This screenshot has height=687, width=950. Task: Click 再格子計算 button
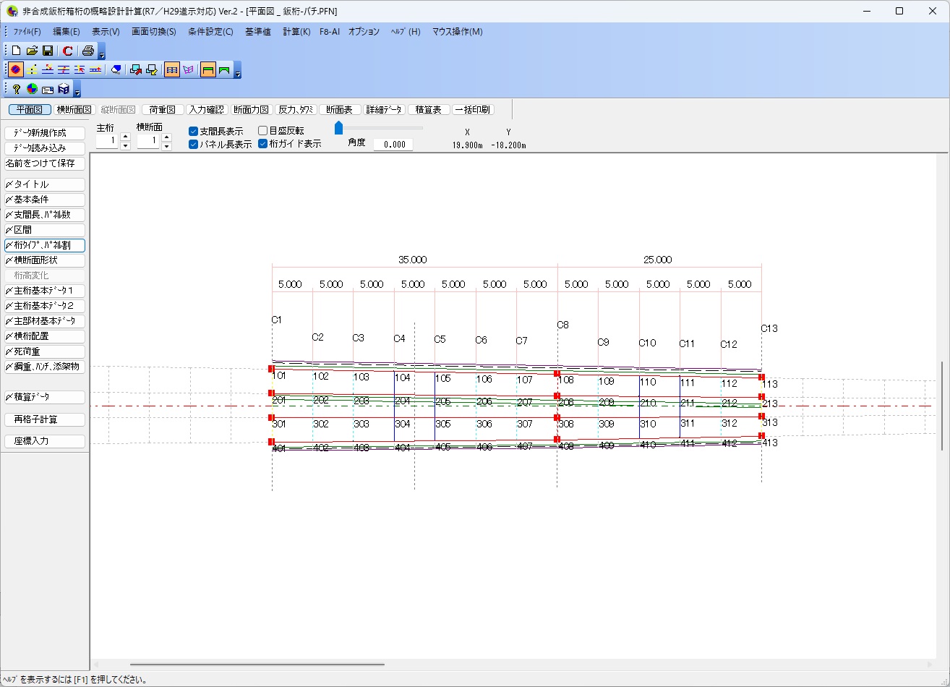45,419
